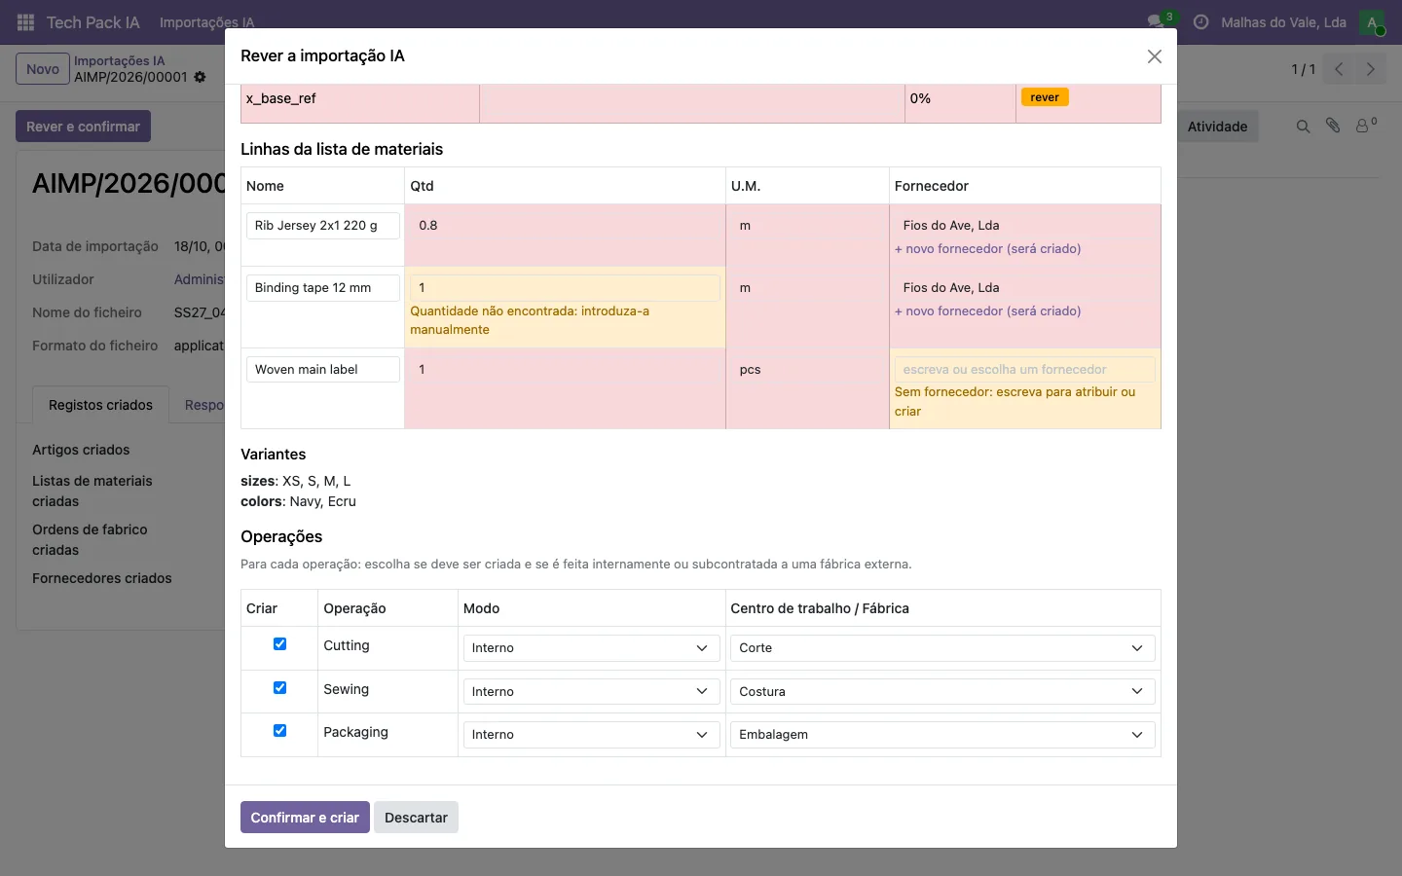Close the Rever a importação IA dialog
This screenshot has width=1402, height=876.
point(1155,56)
